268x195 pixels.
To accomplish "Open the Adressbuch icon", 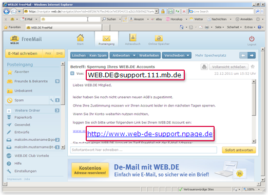I will (132, 39).
